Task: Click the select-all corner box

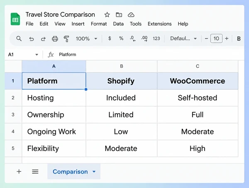Action: [13, 66]
